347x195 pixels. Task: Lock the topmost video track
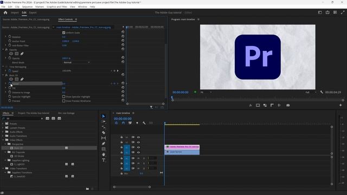click(x=121, y=137)
